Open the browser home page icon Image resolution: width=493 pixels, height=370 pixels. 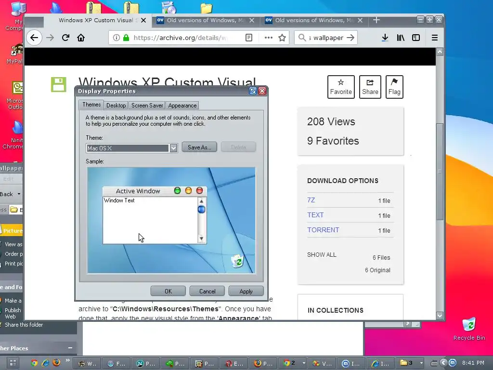click(x=81, y=38)
